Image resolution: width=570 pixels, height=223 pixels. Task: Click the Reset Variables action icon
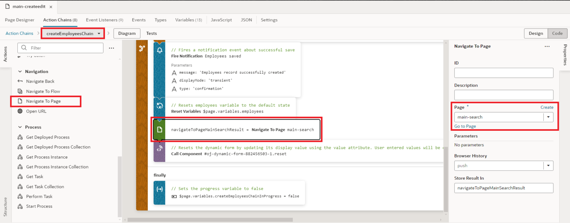pyautogui.click(x=160, y=106)
